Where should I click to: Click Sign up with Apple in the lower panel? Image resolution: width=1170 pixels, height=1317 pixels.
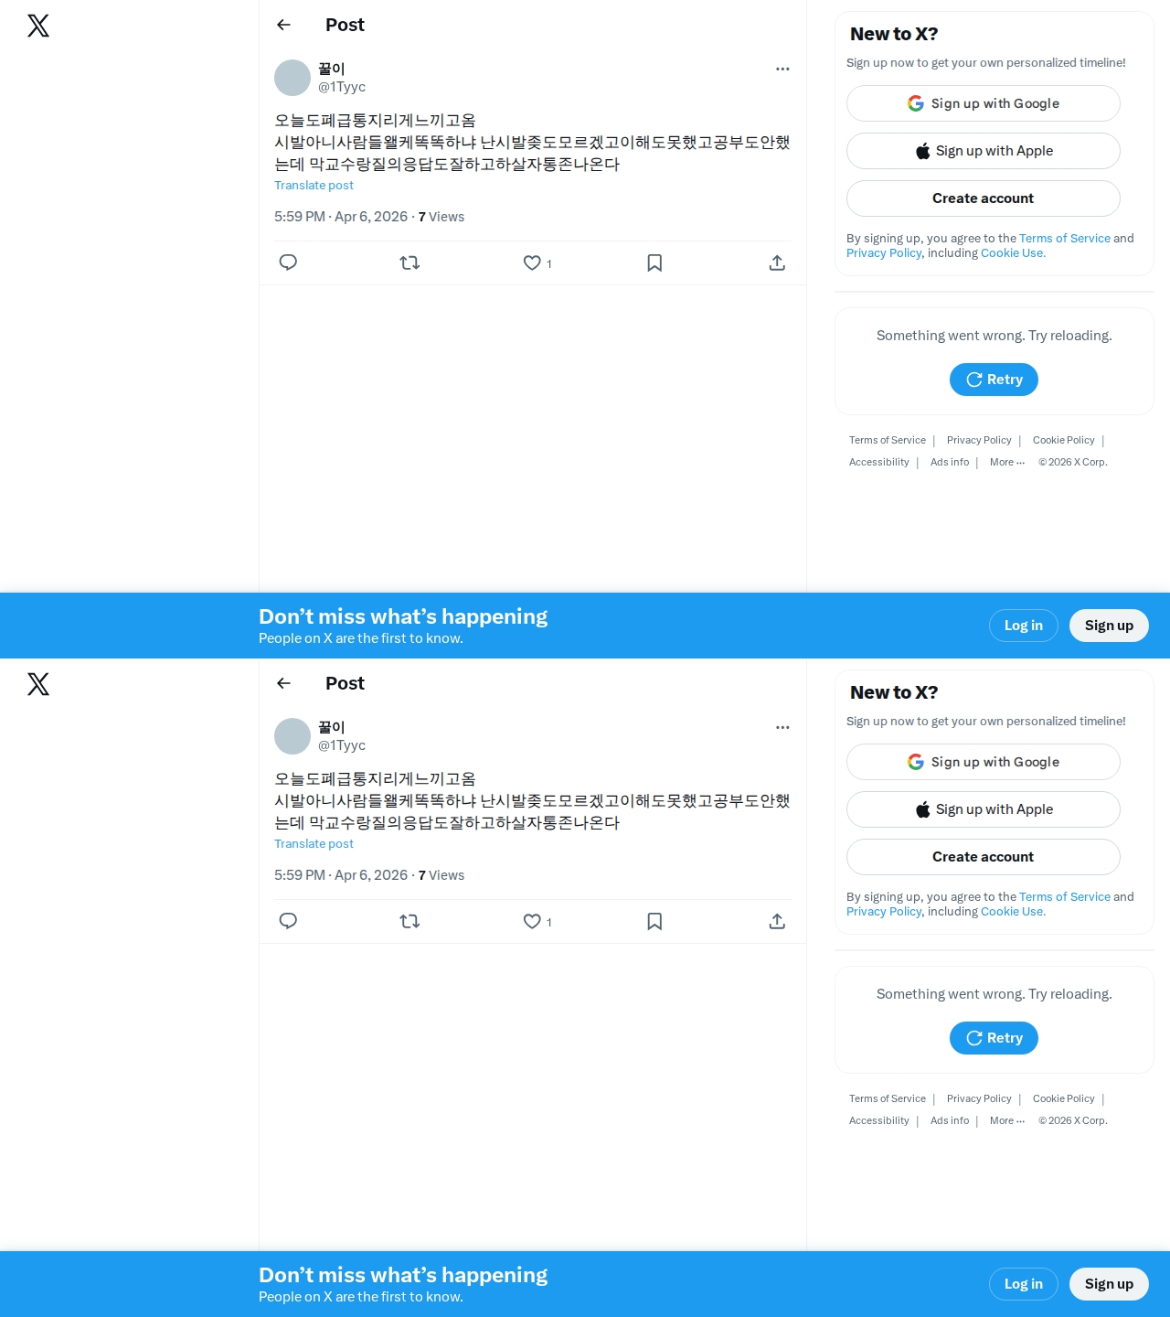click(984, 809)
